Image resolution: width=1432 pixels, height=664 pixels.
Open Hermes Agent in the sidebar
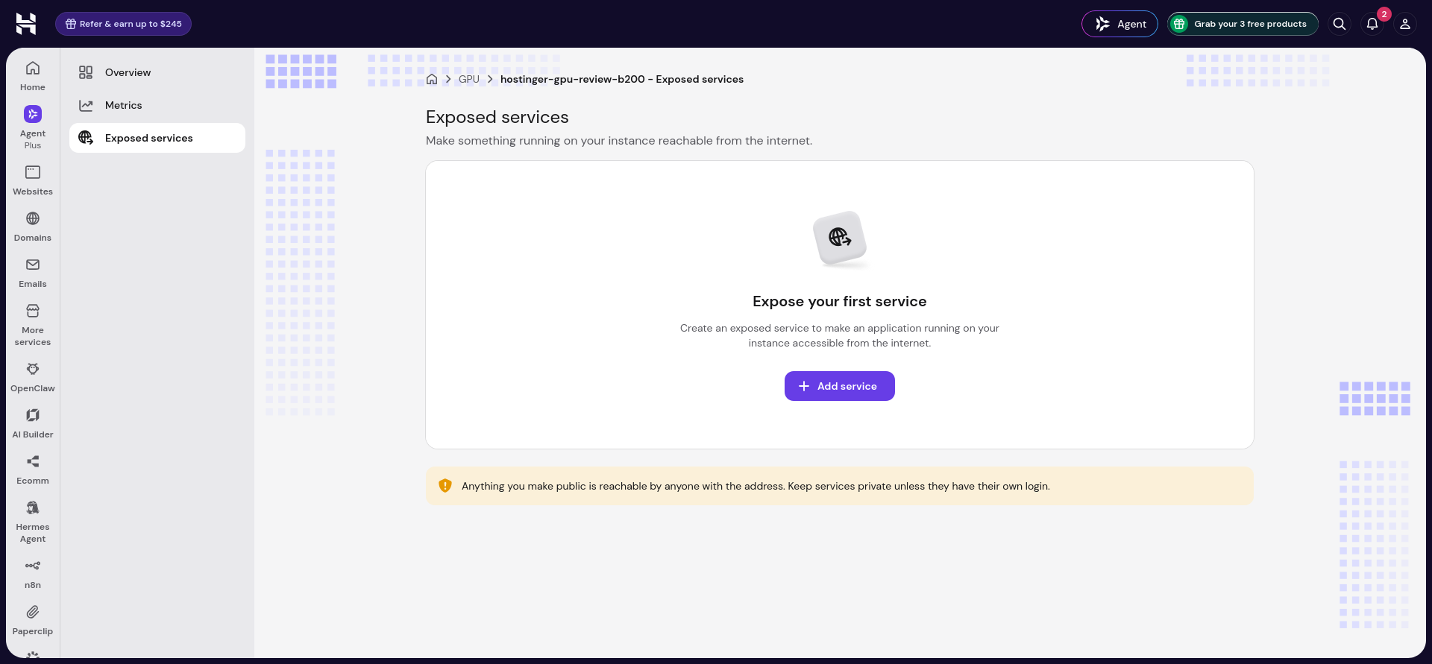click(33, 522)
